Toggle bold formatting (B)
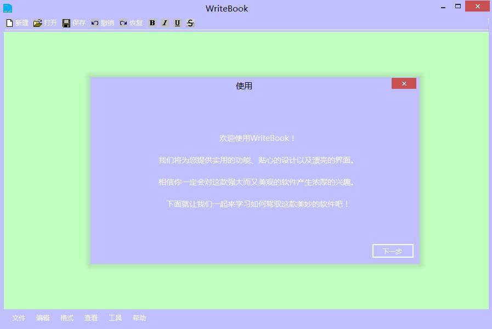This screenshot has height=329, width=492. point(152,23)
